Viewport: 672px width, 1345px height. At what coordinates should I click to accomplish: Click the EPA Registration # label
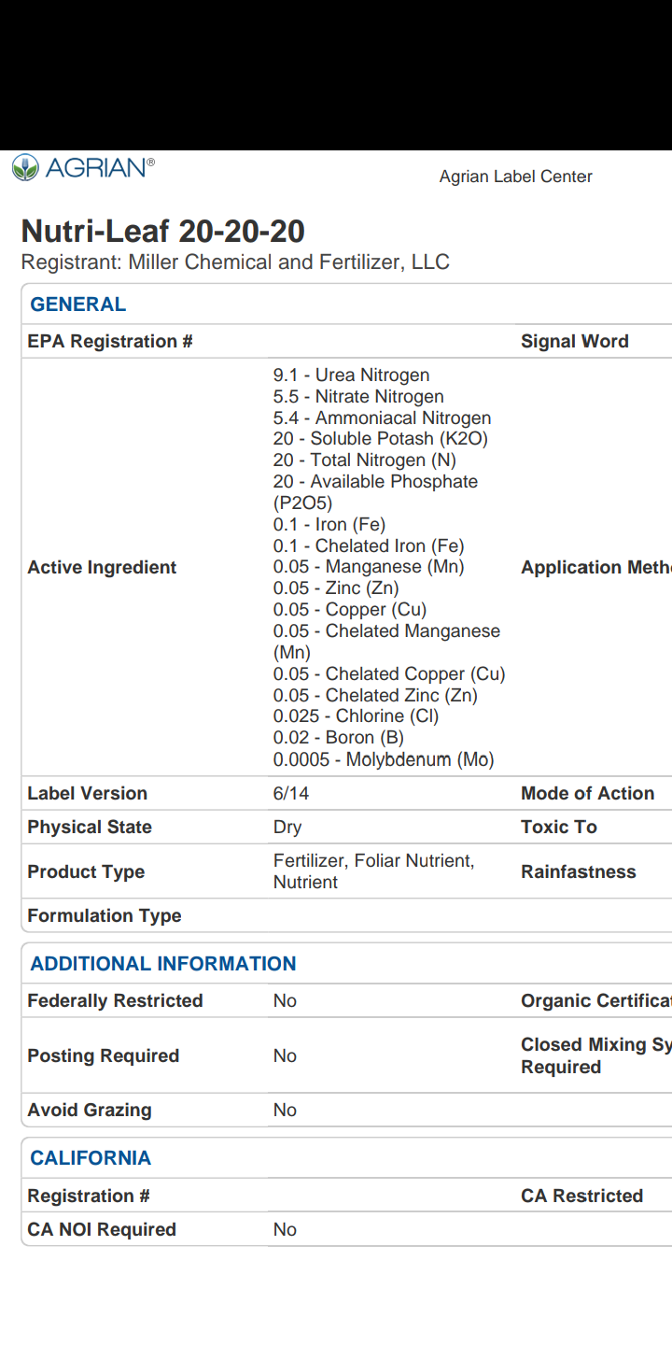(x=109, y=342)
